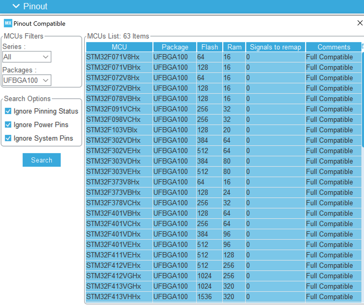Select the STM32F401VEHx row
This screenshot has width=364, height=305.
pyautogui.click(x=224, y=245)
